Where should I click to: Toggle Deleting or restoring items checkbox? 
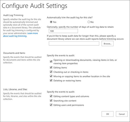tap(51, 80)
